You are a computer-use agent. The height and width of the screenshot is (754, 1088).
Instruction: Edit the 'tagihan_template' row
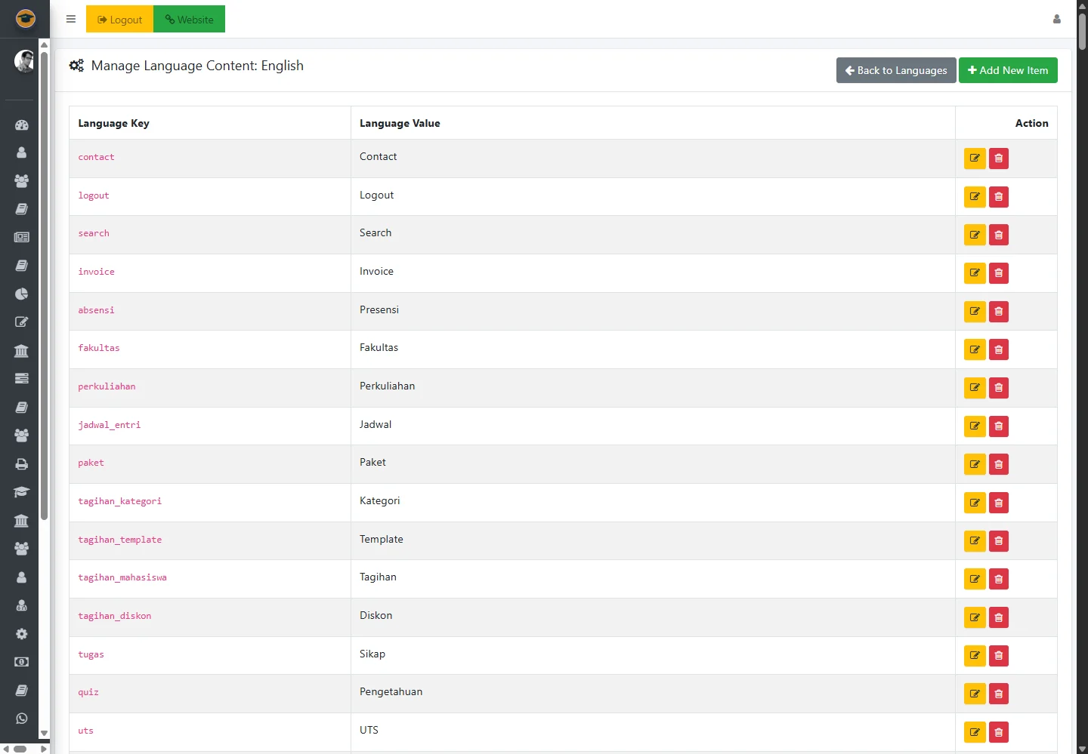[x=975, y=541]
